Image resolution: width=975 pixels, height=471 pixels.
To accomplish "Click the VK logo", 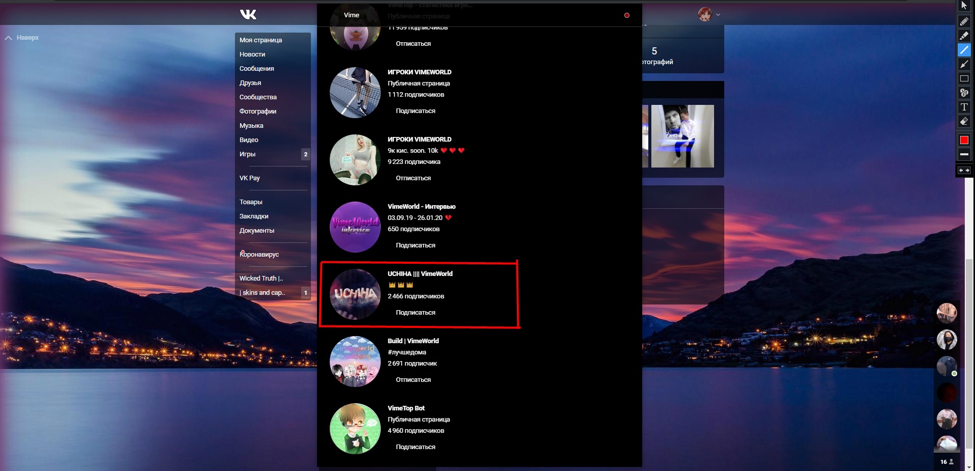I will pos(248,14).
